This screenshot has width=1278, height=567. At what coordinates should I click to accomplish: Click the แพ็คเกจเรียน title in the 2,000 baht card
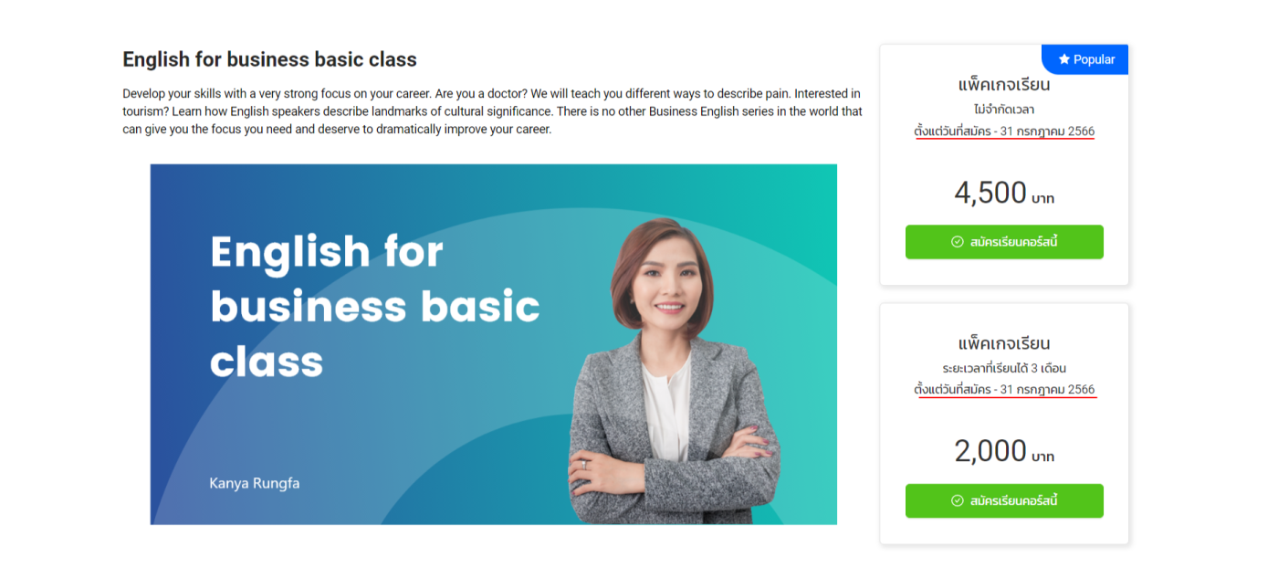pyautogui.click(x=1004, y=343)
